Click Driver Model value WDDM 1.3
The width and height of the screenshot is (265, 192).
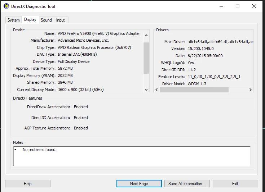[x=197, y=84]
